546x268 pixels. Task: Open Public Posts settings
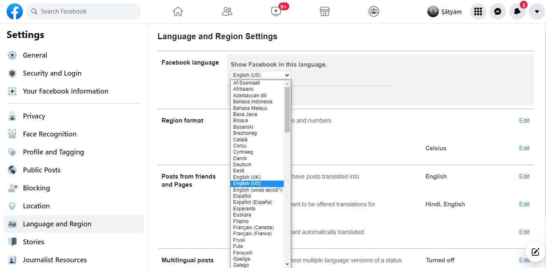(x=74, y=170)
